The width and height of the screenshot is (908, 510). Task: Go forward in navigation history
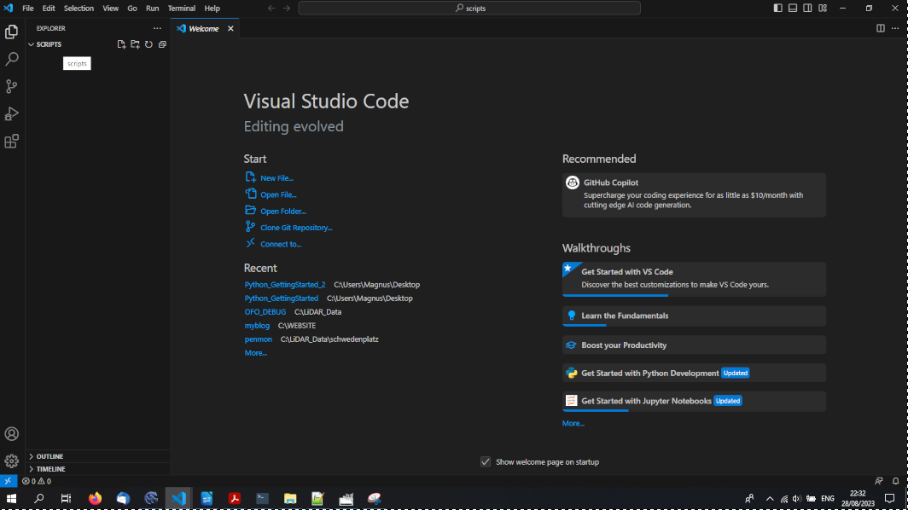[x=287, y=9]
